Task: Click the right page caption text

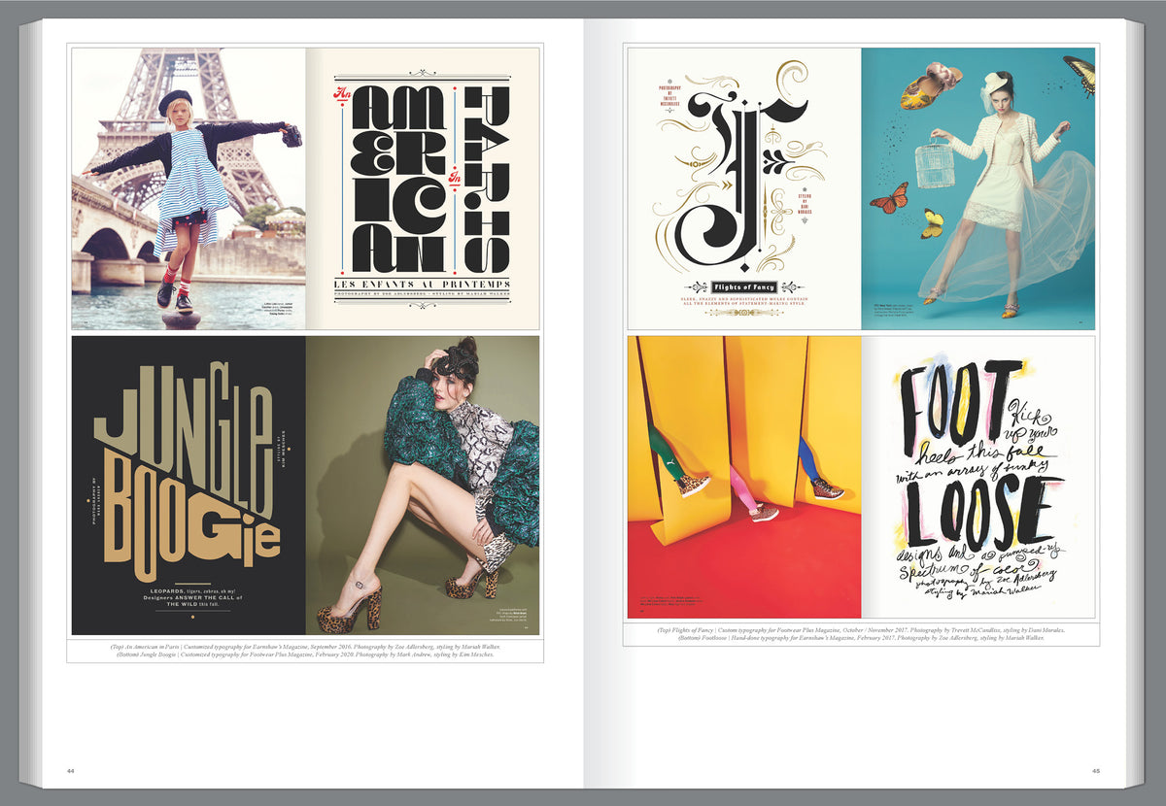Action: coord(861,633)
